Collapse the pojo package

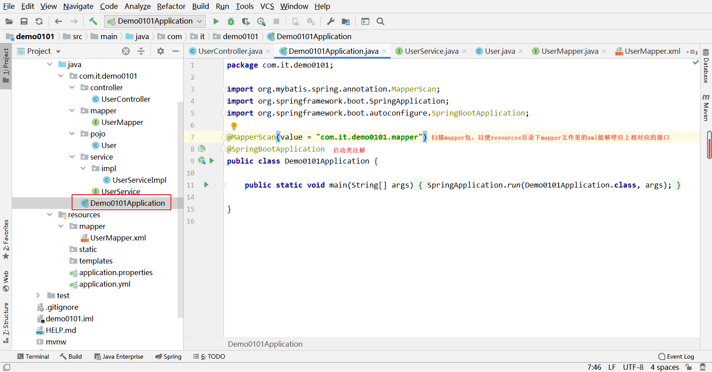coord(72,134)
